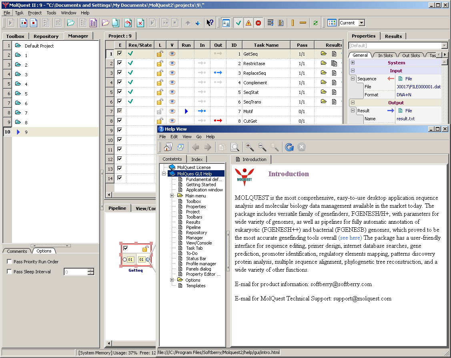The image size is (451, 358).
Task: Follow the (see here) link in Introduction
Action: pos(350,238)
